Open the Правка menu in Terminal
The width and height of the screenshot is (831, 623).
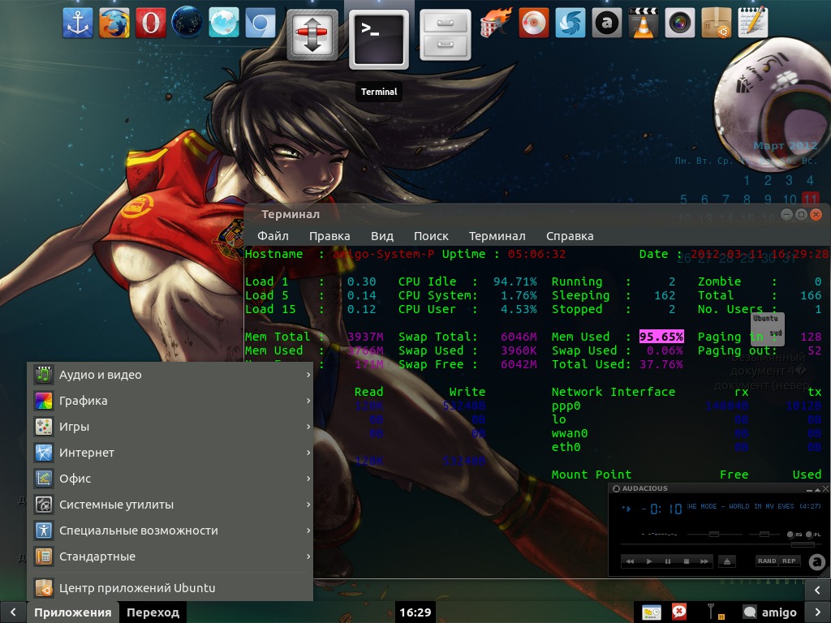pos(329,236)
